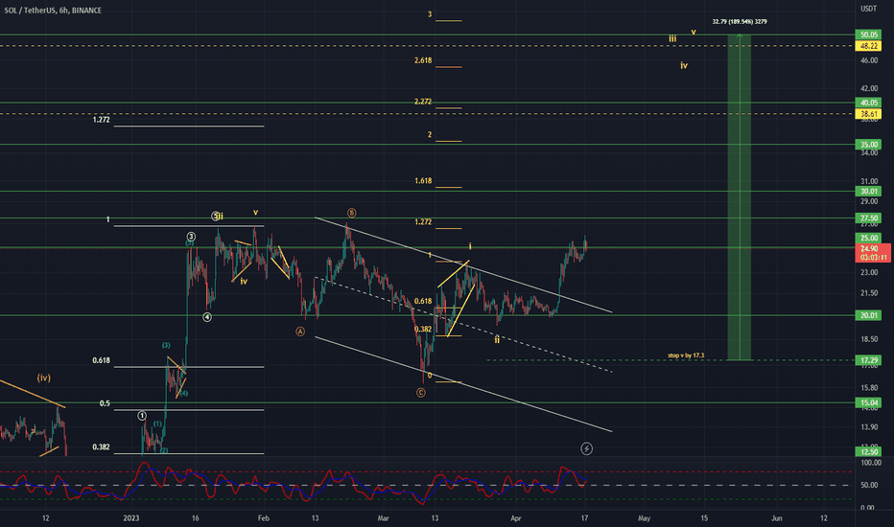
Task: Click the white circled 1 wave label
Action: (142, 416)
